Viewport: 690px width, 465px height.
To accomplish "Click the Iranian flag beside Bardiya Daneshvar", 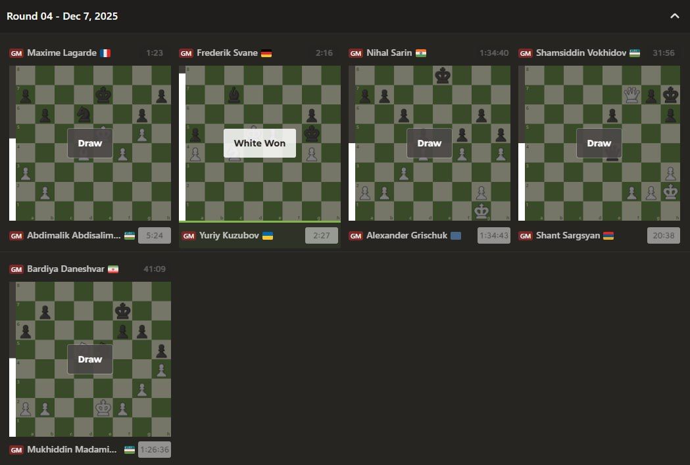I will [113, 269].
